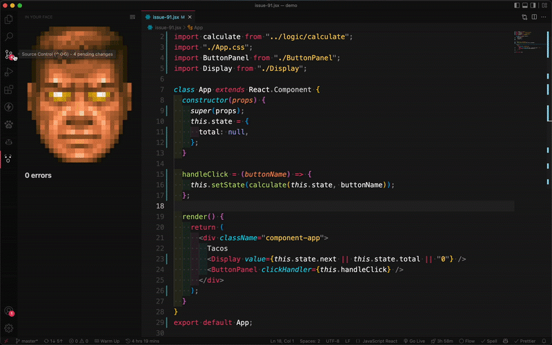The height and width of the screenshot is (345, 552).
Task: Click Prettier in the status bar
Action: pyautogui.click(x=525, y=341)
